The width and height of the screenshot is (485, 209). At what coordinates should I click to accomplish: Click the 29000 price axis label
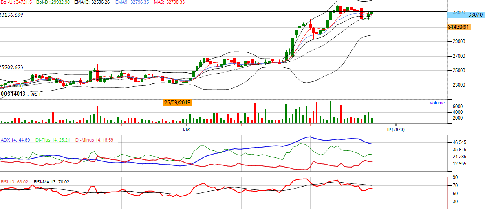[459, 41]
